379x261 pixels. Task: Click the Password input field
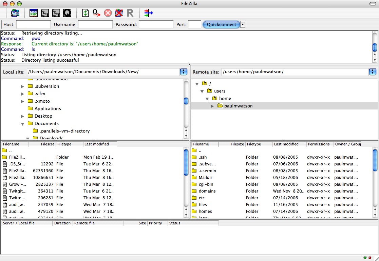click(156, 24)
